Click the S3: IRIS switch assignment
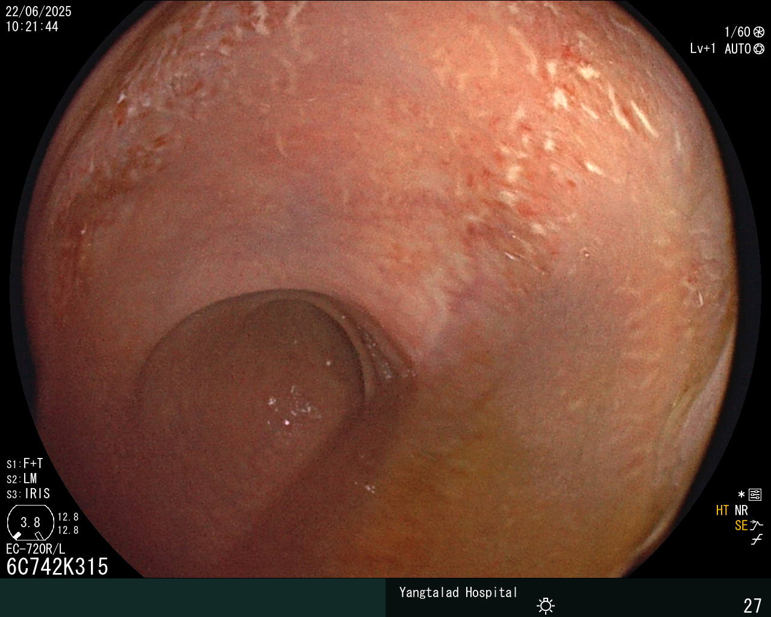This screenshot has height=617, width=771. [x=28, y=494]
